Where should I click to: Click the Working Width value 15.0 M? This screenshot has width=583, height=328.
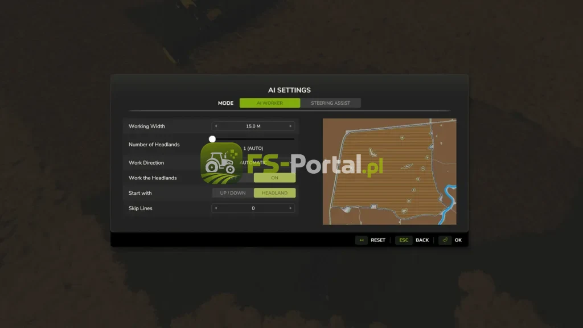click(253, 126)
